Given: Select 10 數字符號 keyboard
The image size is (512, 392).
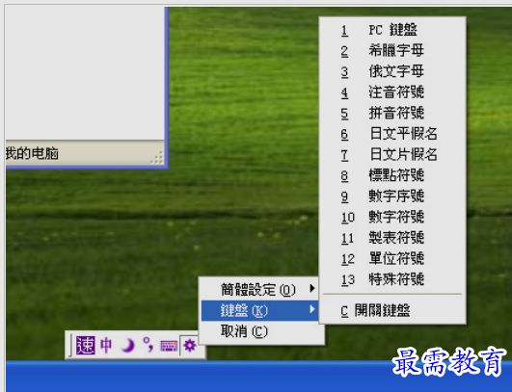Looking at the screenshot, I should pyautogui.click(x=392, y=218).
